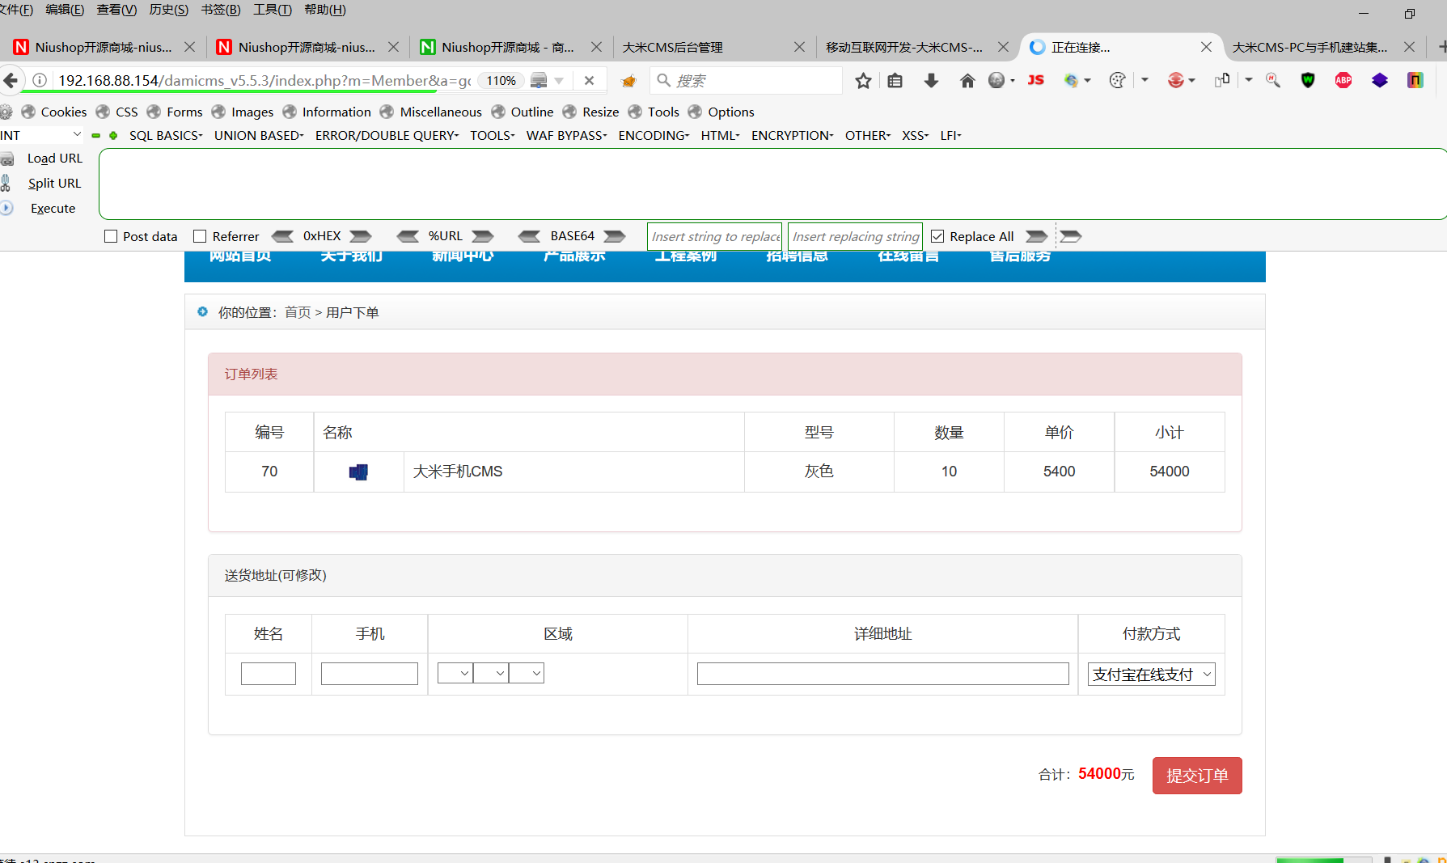Open the Forms menu in developer toolbar
Viewport: 1447px width, 863px height.
175,112
